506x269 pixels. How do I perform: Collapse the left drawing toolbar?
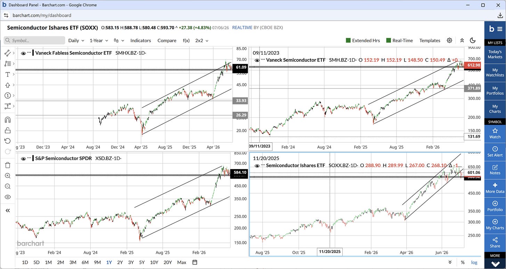tap(7, 210)
